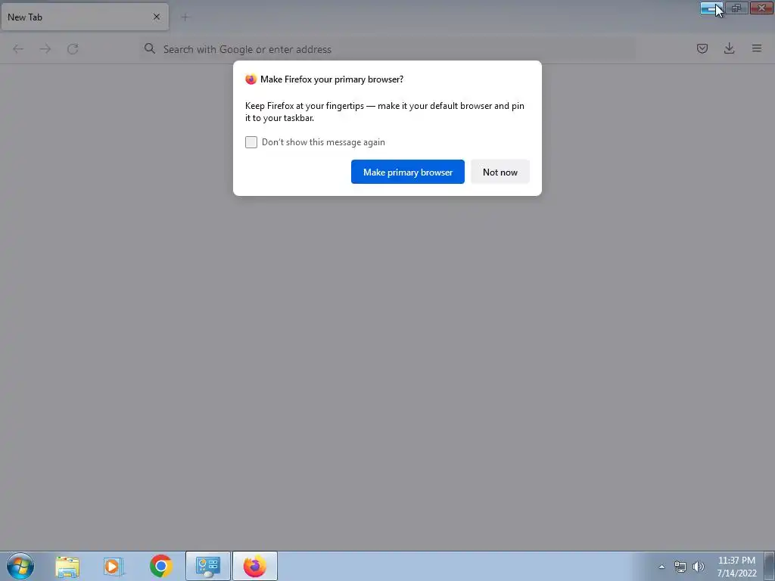Open the network status tray icon
This screenshot has height=581, width=775.
pos(680,567)
